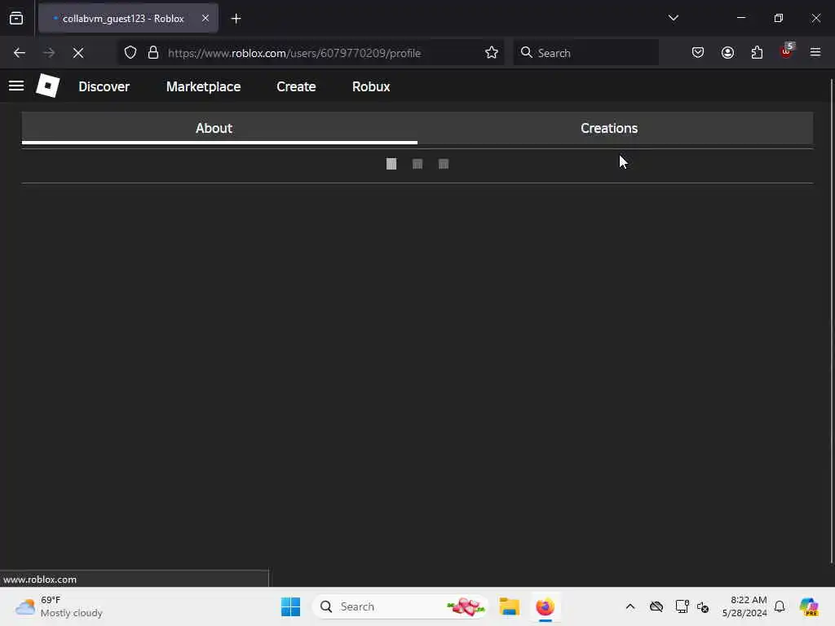Save page to Pocket
Viewport: 835px width, 626px height.
pos(698,53)
